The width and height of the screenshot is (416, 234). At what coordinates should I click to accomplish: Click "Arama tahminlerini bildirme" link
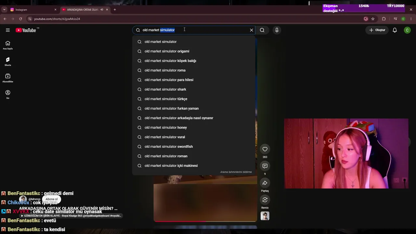[x=236, y=172]
